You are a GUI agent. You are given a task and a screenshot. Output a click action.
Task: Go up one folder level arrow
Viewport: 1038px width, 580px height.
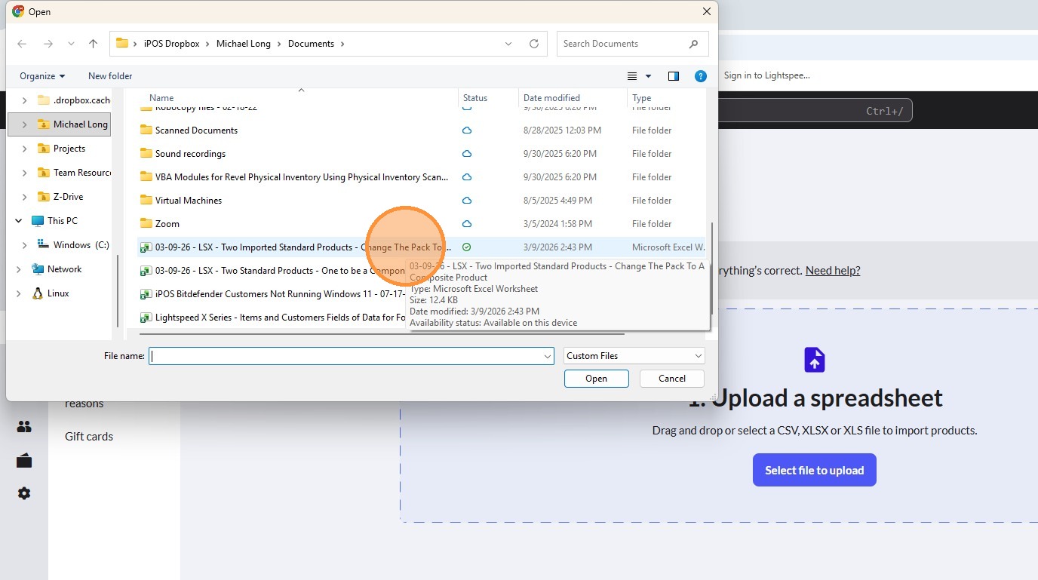(x=94, y=44)
